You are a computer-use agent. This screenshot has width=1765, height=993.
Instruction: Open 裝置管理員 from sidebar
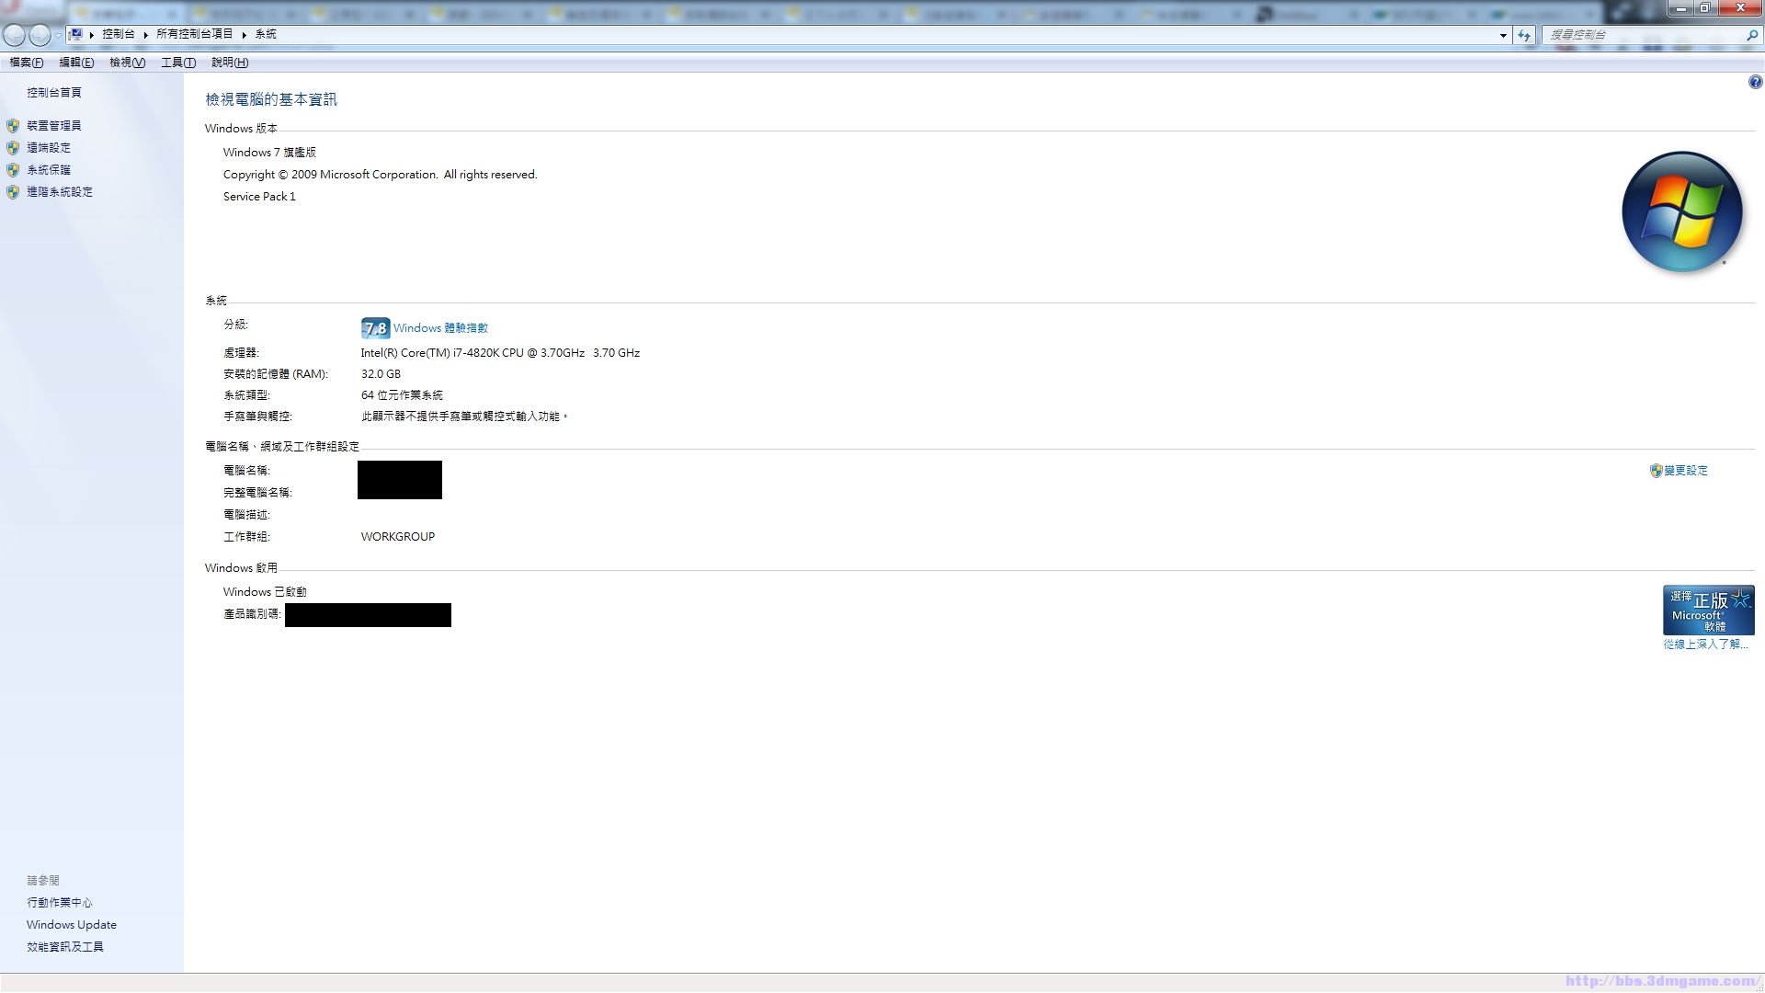tap(54, 126)
